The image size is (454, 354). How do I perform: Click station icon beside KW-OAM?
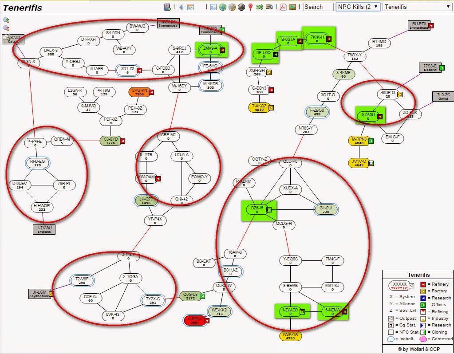[x=158, y=179]
